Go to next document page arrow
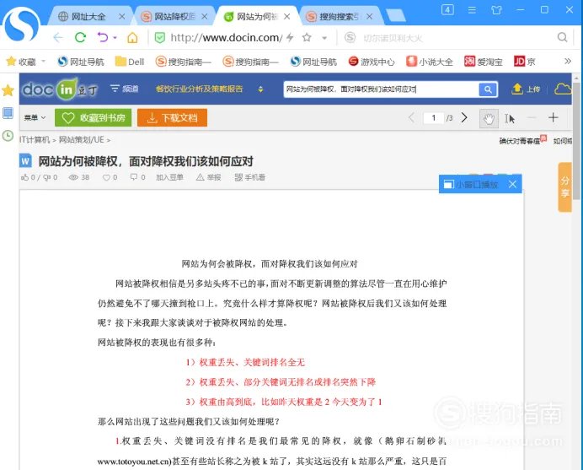The image size is (583, 470). tap(464, 117)
